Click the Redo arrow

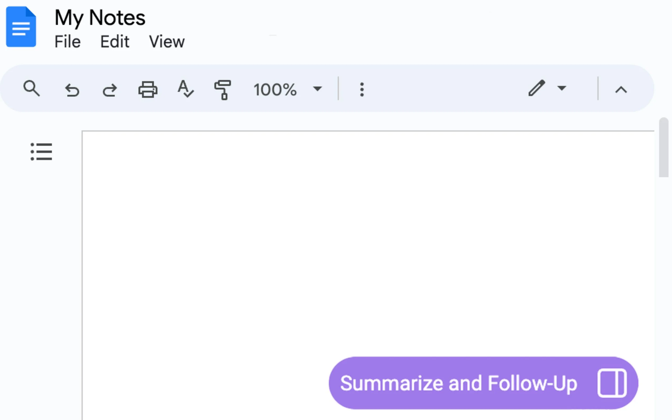pos(110,90)
